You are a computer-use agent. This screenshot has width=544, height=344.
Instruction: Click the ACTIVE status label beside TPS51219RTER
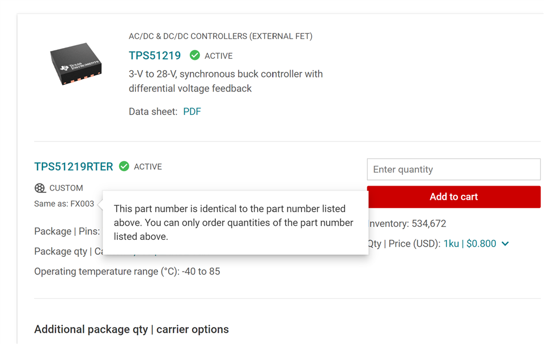(x=148, y=167)
